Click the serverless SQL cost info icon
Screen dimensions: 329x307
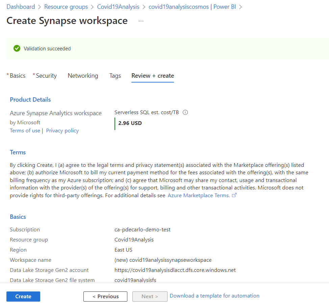185,112
